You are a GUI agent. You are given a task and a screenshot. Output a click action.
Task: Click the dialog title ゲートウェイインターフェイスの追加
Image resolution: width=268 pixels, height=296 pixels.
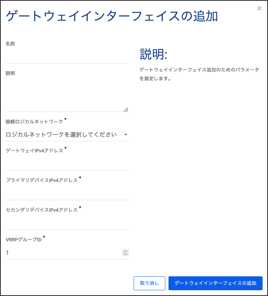pyautogui.click(x=112, y=16)
